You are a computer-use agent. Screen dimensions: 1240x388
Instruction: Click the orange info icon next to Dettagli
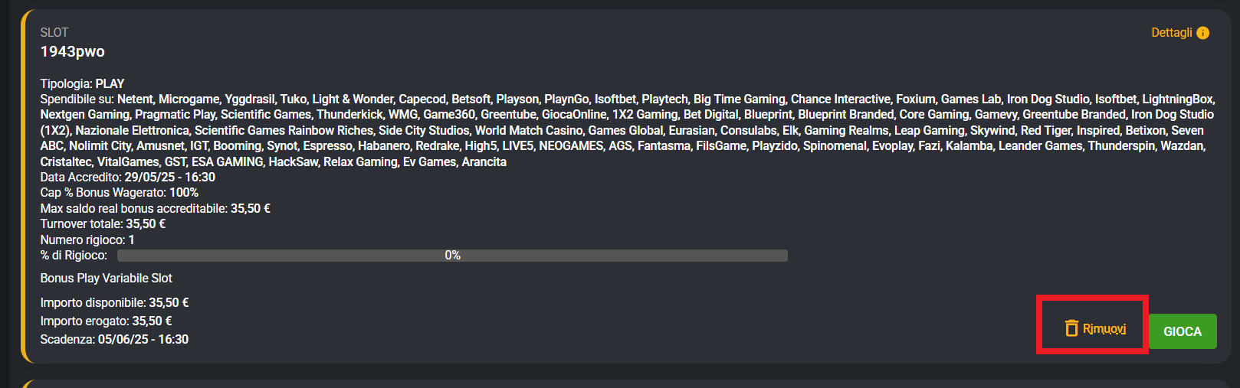[x=1203, y=33]
